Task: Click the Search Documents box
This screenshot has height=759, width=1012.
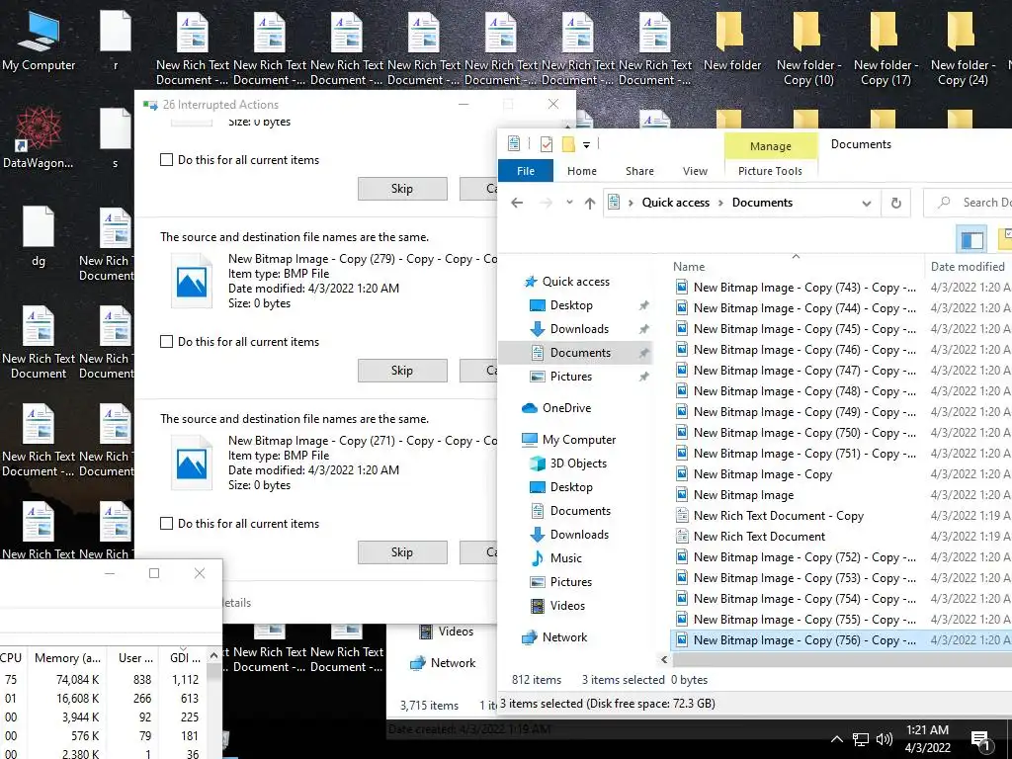Action: (x=969, y=203)
